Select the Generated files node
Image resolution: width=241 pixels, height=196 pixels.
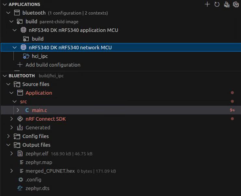pyautogui.click(x=37, y=128)
